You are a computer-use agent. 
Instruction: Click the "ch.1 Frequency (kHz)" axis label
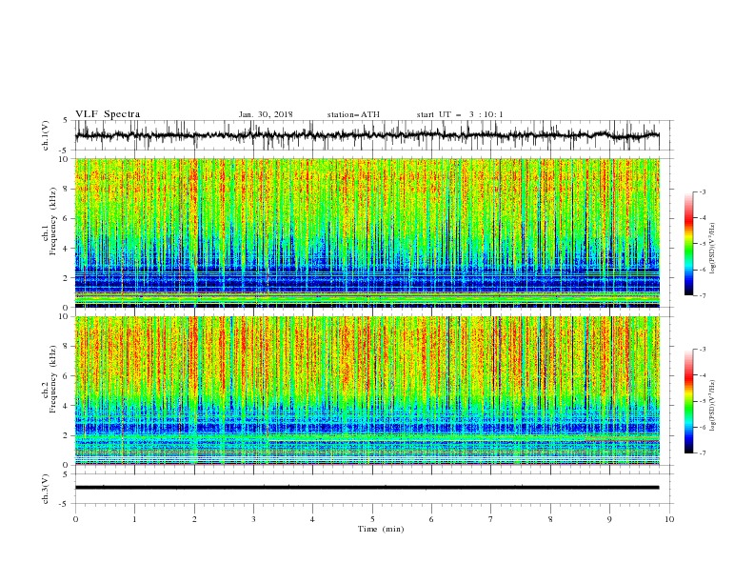50,221
